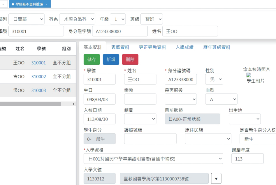The height and width of the screenshot is (185, 276).
Task: Click the form 學號 field with 310001
Action: (100, 79)
